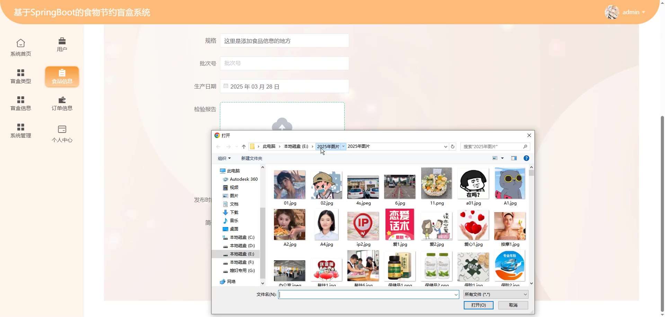
Task: Expand the breadcrumb arrow after 此电脑
Action: pyautogui.click(x=280, y=146)
